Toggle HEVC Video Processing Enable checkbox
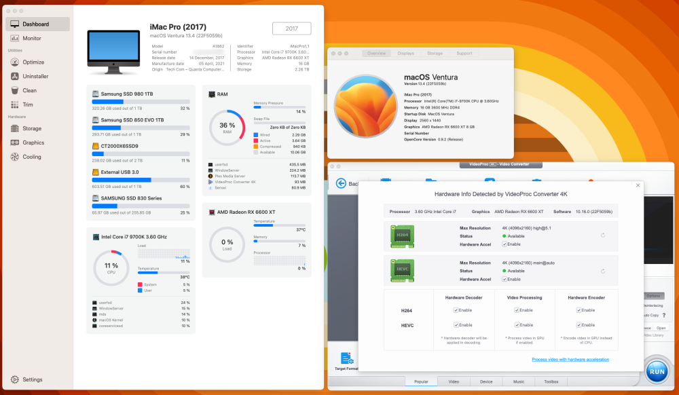Viewport: 679px width, 395px height. point(517,325)
